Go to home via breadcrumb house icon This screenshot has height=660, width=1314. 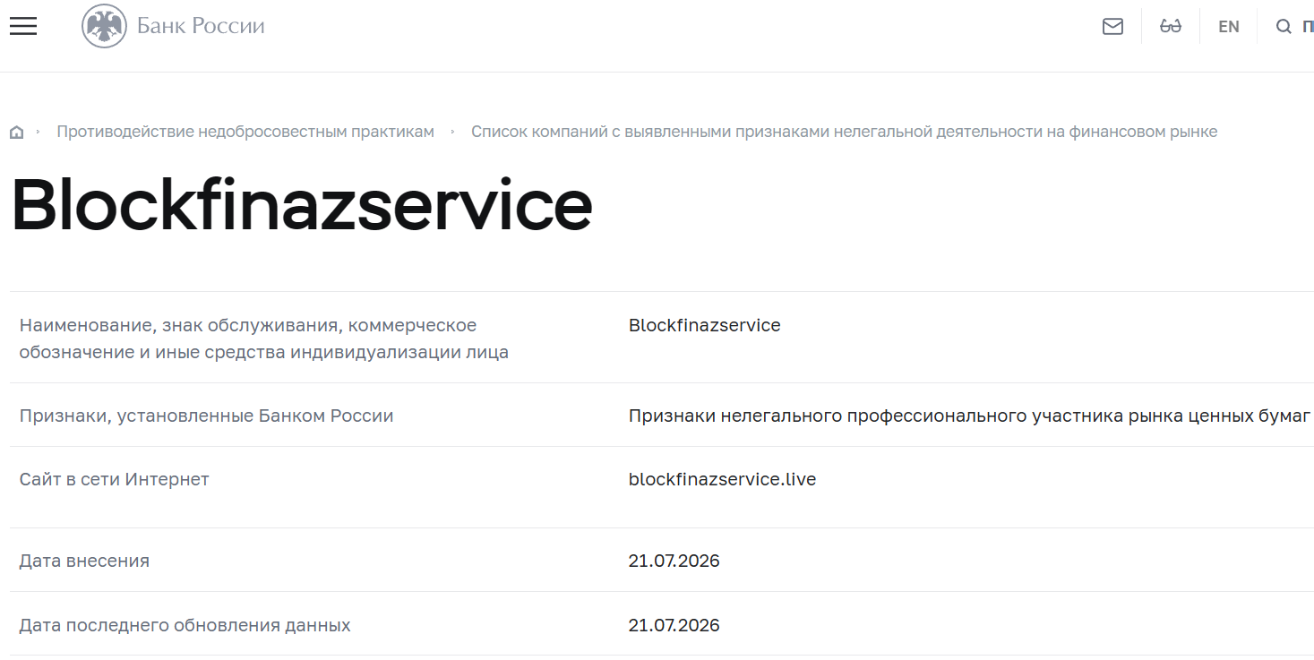click(16, 133)
